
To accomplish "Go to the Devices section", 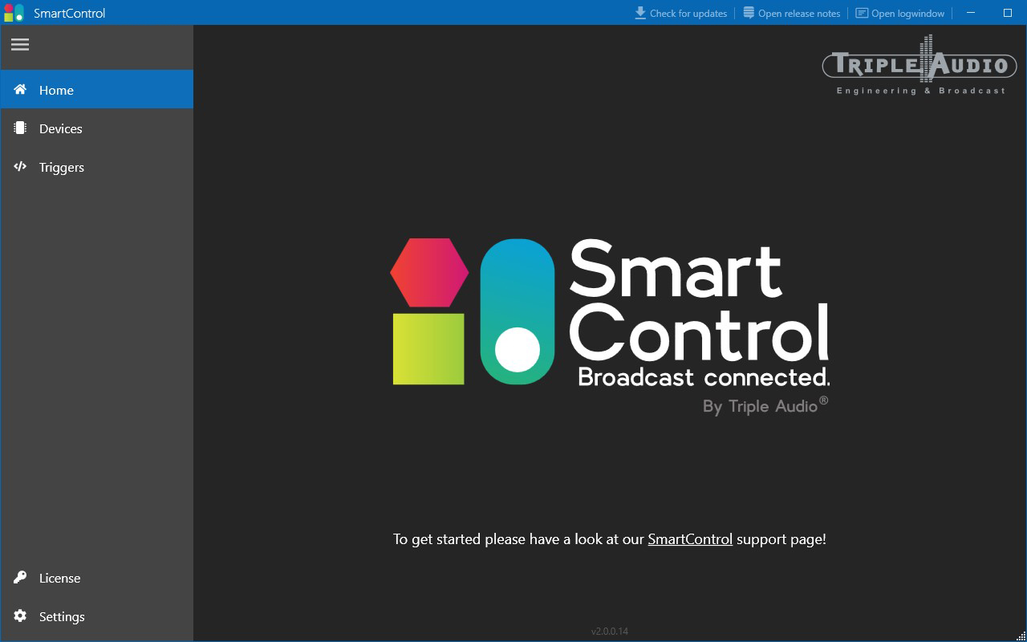I will (96, 128).
